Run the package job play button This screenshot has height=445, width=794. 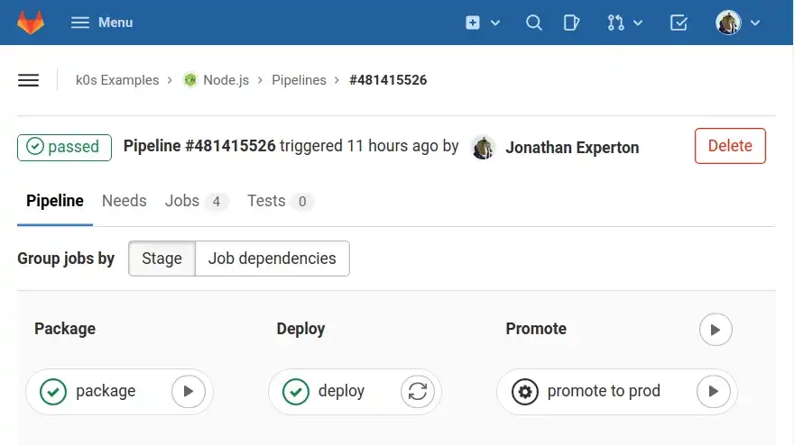point(188,391)
